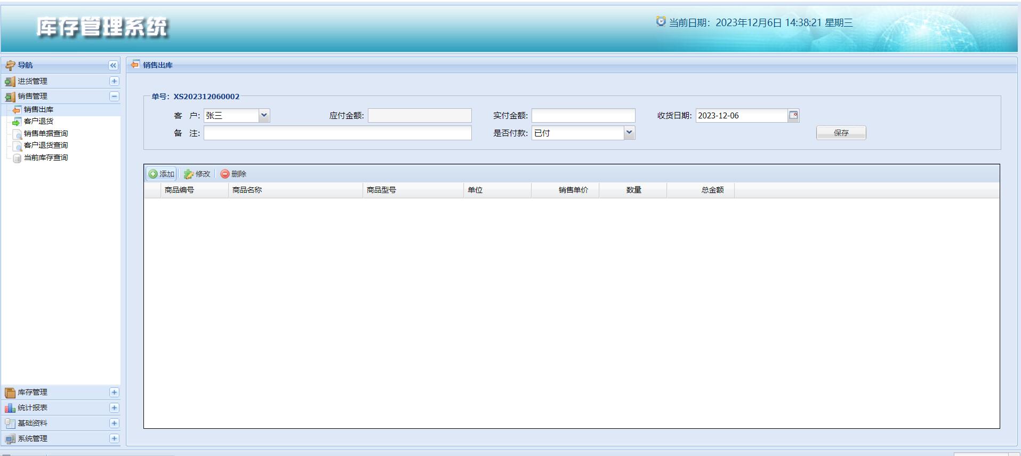Open the 是否付款 dropdown arrow
Image resolution: width=1021 pixels, height=456 pixels.
tap(629, 133)
